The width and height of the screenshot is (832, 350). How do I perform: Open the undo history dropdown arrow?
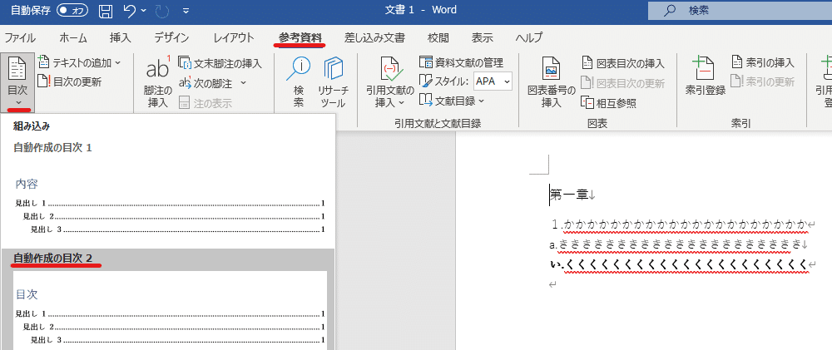point(144,10)
